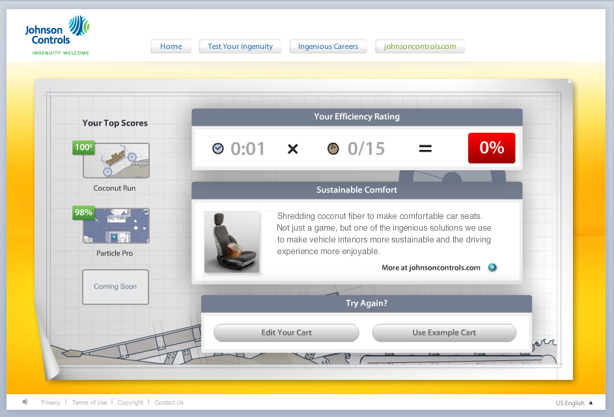Open the Particle Pro game thumbnail
Image resolution: width=614 pixels, height=417 pixels.
click(x=116, y=226)
